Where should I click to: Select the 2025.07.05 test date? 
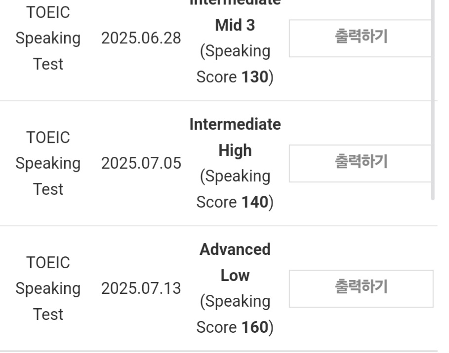141,163
